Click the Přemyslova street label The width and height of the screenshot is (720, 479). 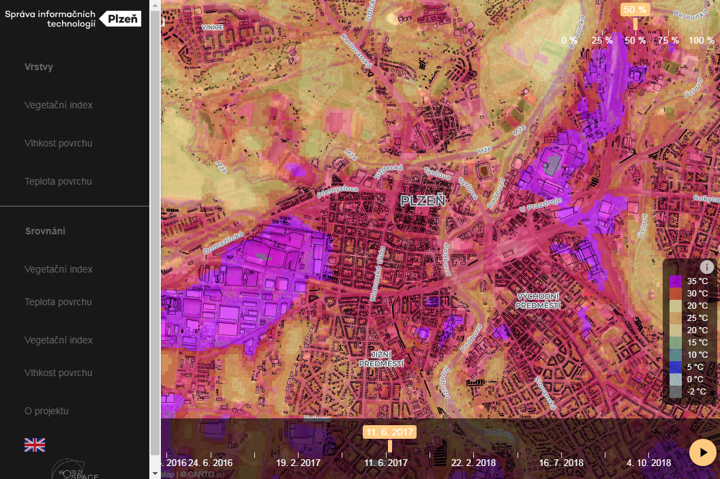[x=337, y=191]
